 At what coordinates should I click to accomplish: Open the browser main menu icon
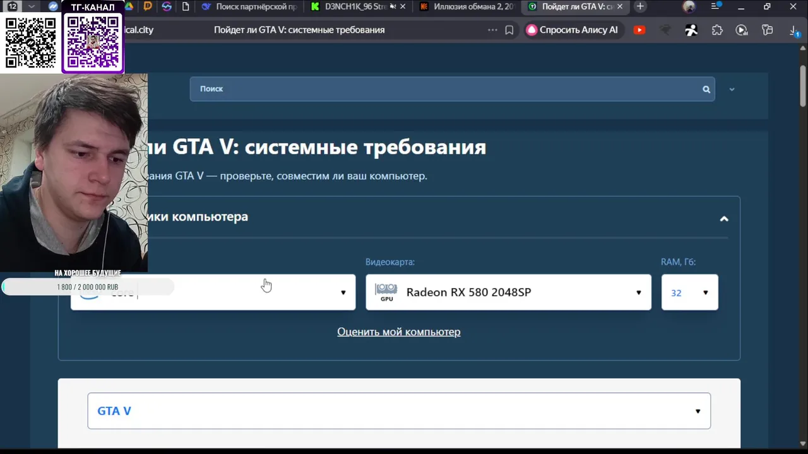pyautogui.click(x=716, y=6)
